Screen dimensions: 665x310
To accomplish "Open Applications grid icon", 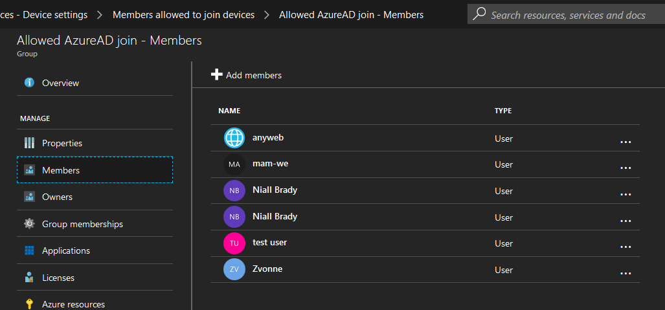I will click(x=29, y=250).
